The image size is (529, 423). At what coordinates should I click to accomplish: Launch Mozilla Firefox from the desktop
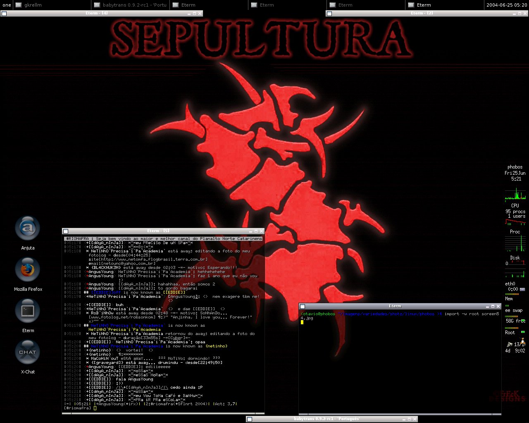[28, 269]
